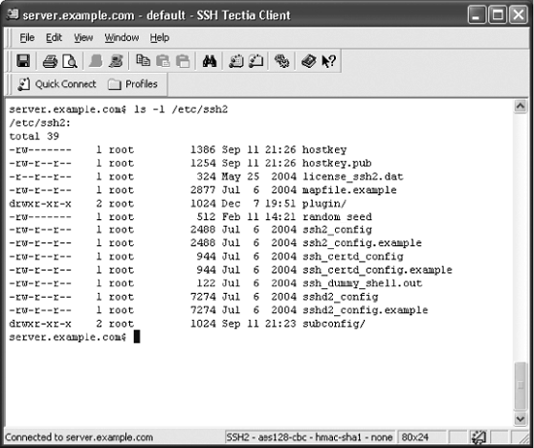Click the 'hostkey.pub' filename
Screen dimensions: 534x448
[337, 163]
